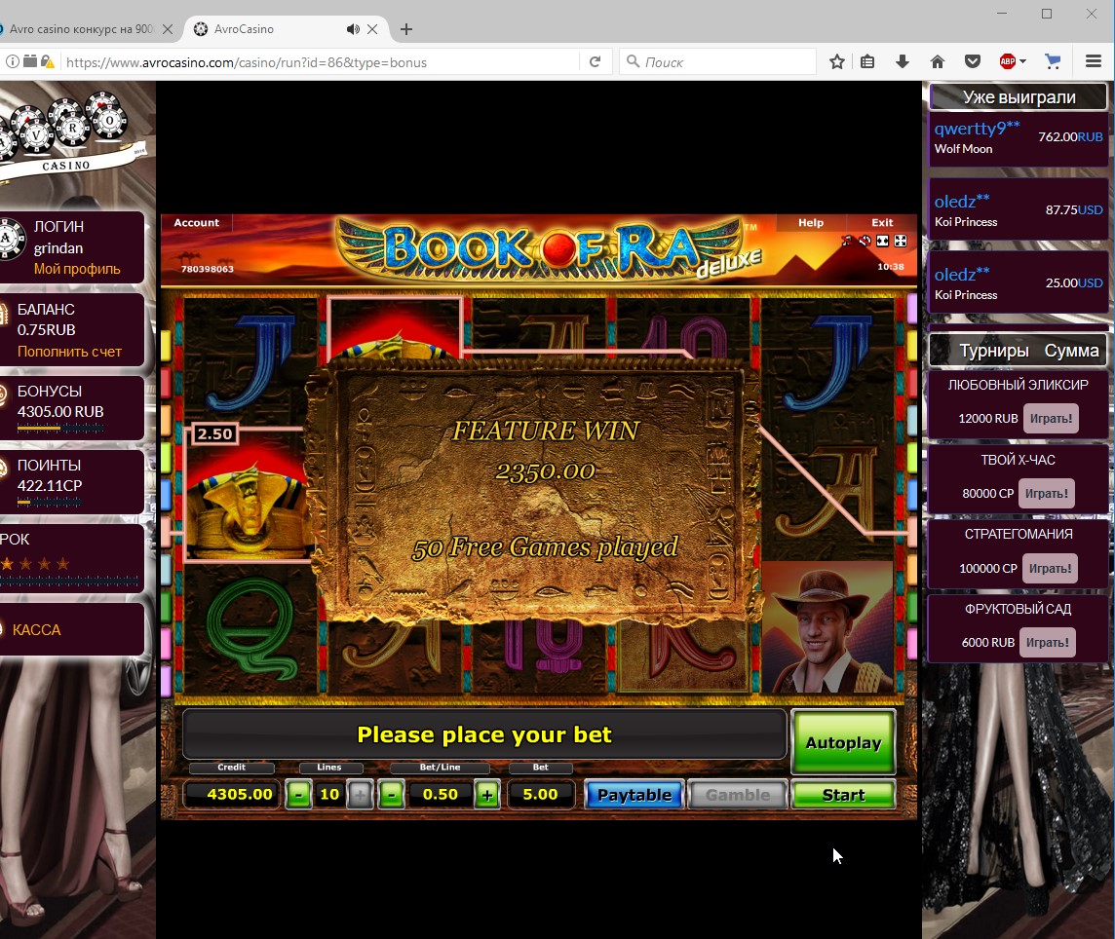This screenshot has height=939, width=1115.
Task: Open the blue Paytable button
Action: (634, 795)
